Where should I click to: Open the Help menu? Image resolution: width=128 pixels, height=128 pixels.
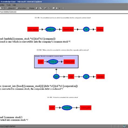tap(14, 5)
